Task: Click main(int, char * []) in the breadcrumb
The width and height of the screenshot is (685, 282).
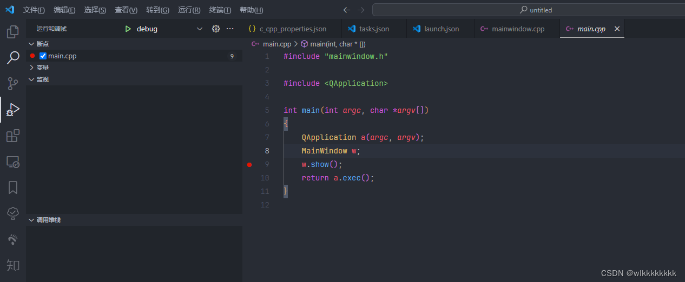Action: coord(338,44)
